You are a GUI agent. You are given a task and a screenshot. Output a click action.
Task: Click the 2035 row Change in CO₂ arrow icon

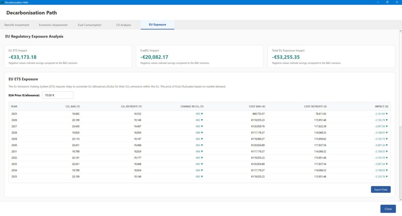point(202,176)
